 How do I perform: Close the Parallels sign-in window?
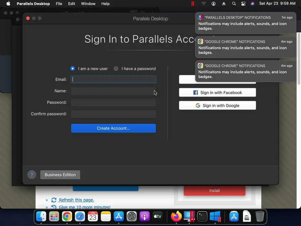(28, 18)
